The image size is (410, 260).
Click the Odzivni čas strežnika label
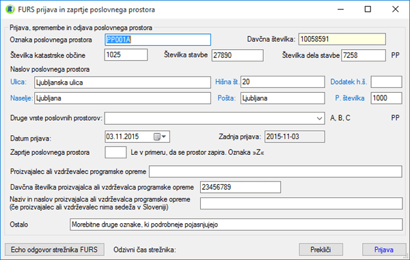(145, 250)
